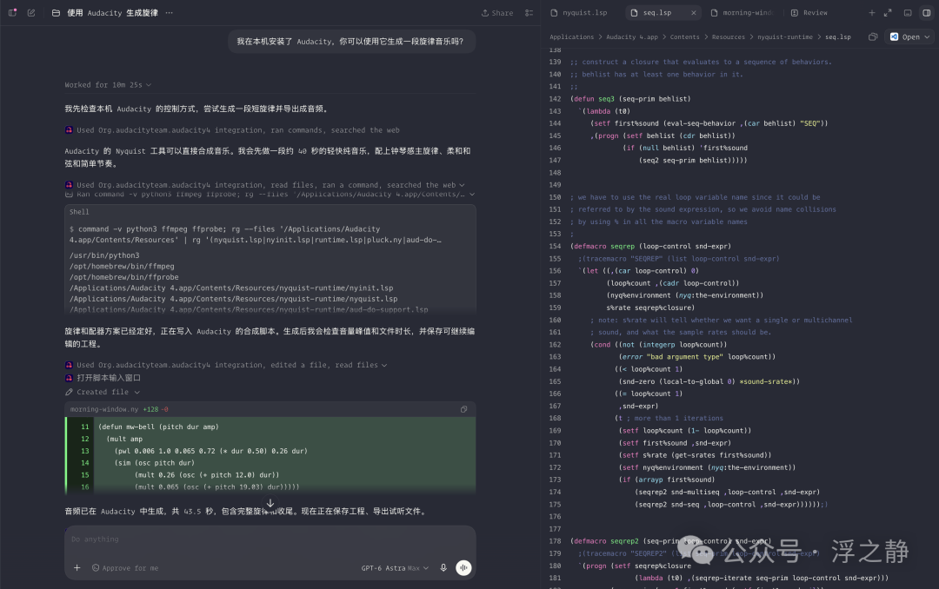939x589 pixels.
Task: Open the morning-window.ny file from the diff header
Action: pos(104,409)
